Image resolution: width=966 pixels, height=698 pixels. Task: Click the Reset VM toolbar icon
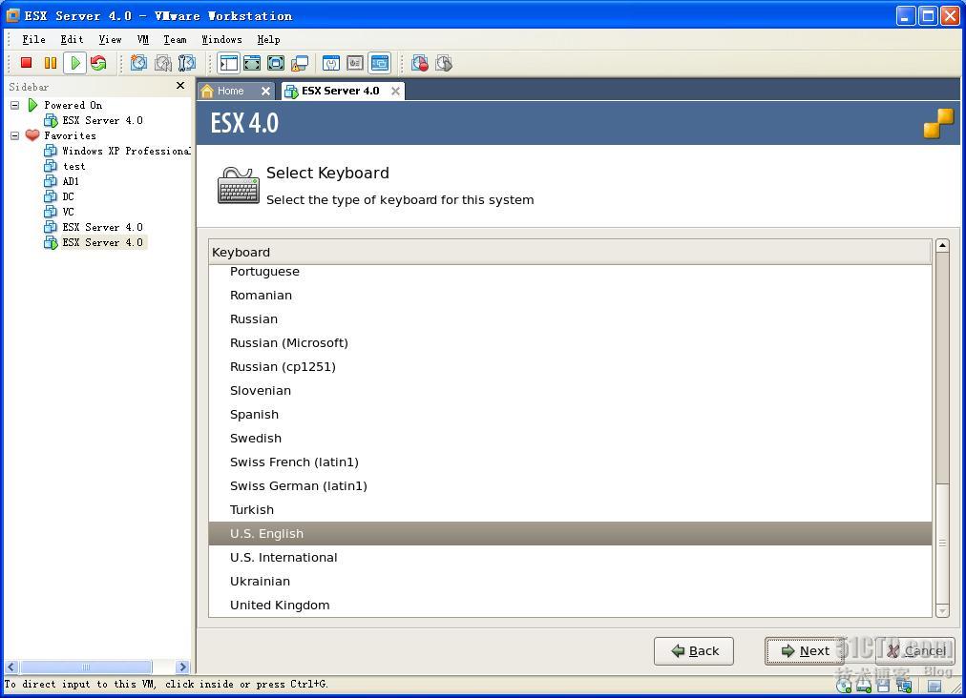point(98,63)
